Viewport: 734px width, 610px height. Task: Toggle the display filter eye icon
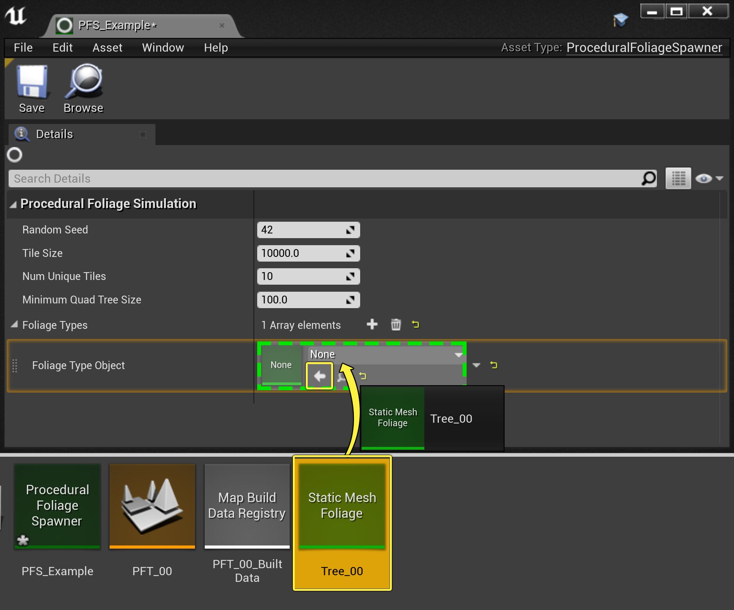(x=704, y=178)
